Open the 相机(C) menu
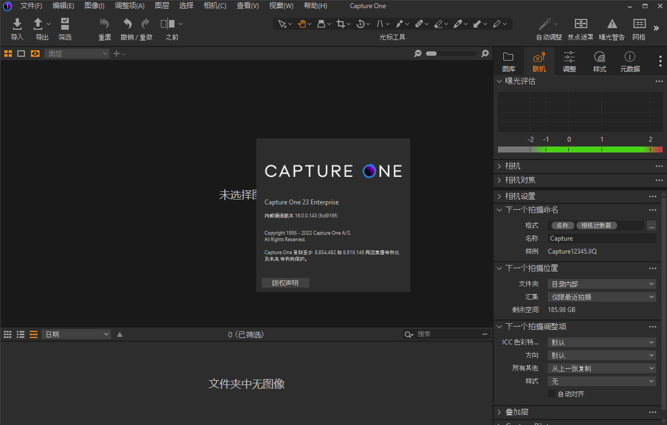Image resolution: width=667 pixels, height=425 pixels. pyautogui.click(x=215, y=6)
